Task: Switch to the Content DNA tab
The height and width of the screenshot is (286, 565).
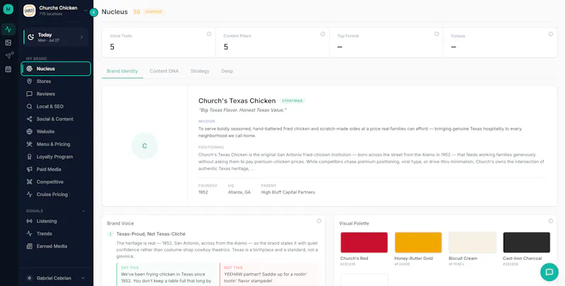Action: click(x=164, y=71)
